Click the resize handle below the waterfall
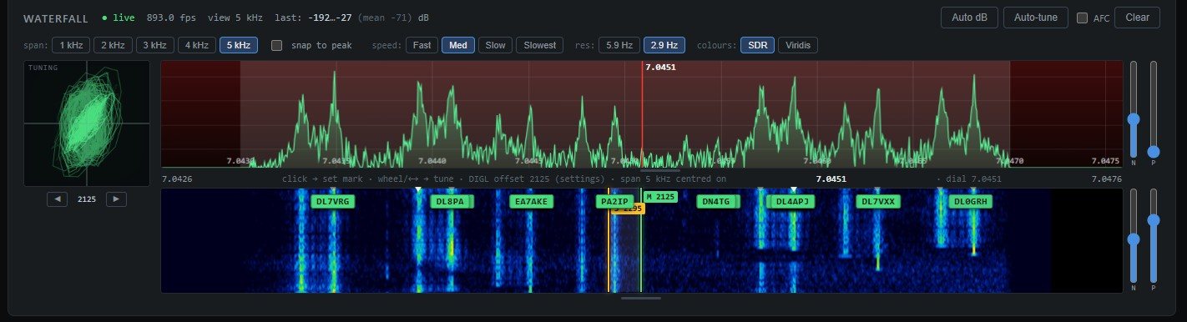The image size is (1187, 322). pyautogui.click(x=641, y=298)
